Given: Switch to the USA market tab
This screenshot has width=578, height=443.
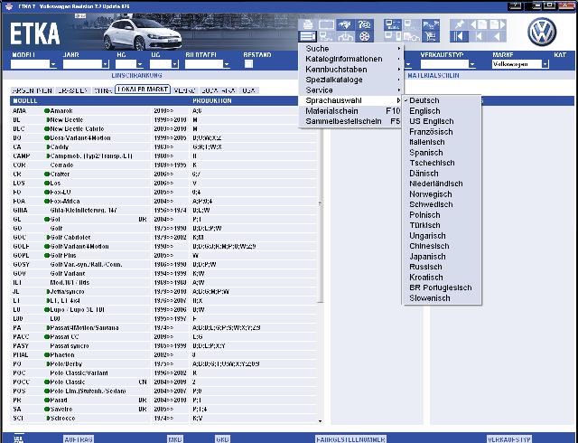Looking at the screenshot, I should coord(249,90).
